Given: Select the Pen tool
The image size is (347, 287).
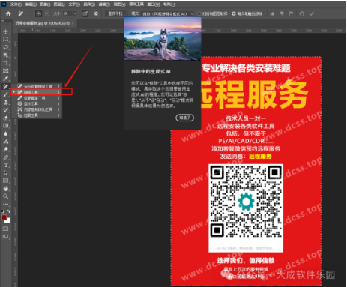Looking at the screenshot, I should click(x=6, y=157).
